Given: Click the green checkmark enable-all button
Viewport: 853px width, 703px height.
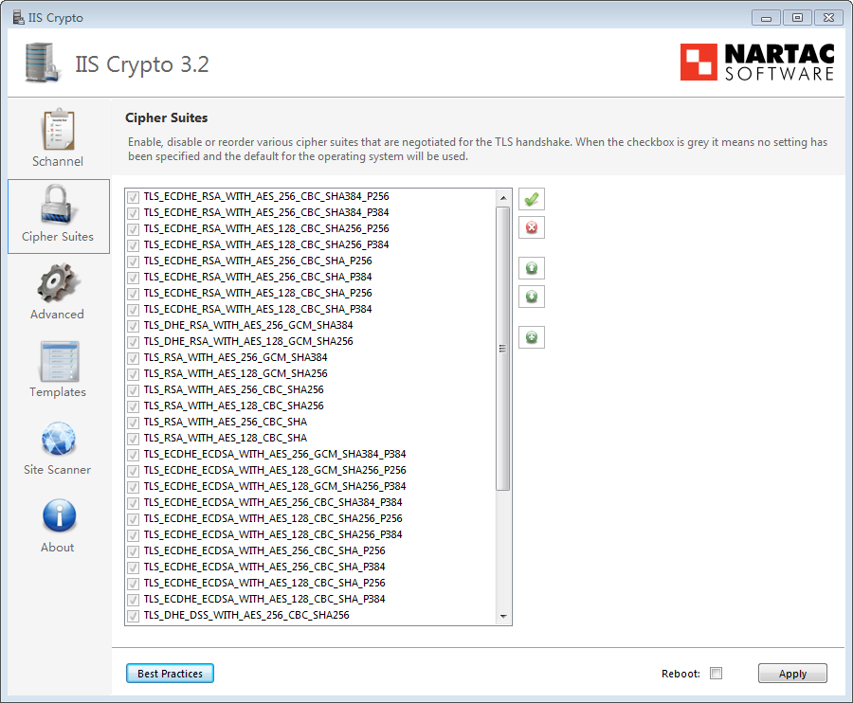Looking at the screenshot, I should (x=532, y=199).
